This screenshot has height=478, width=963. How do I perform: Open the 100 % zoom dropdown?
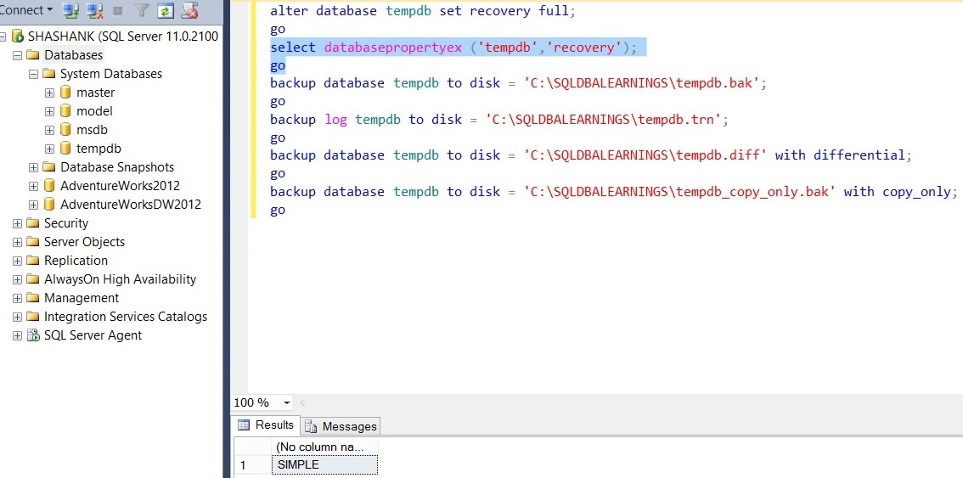click(x=286, y=403)
